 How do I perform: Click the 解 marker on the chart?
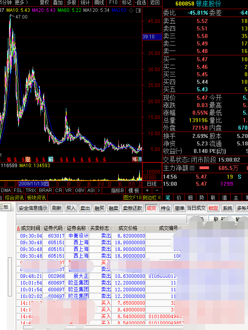pyautogui.click(x=50, y=159)
